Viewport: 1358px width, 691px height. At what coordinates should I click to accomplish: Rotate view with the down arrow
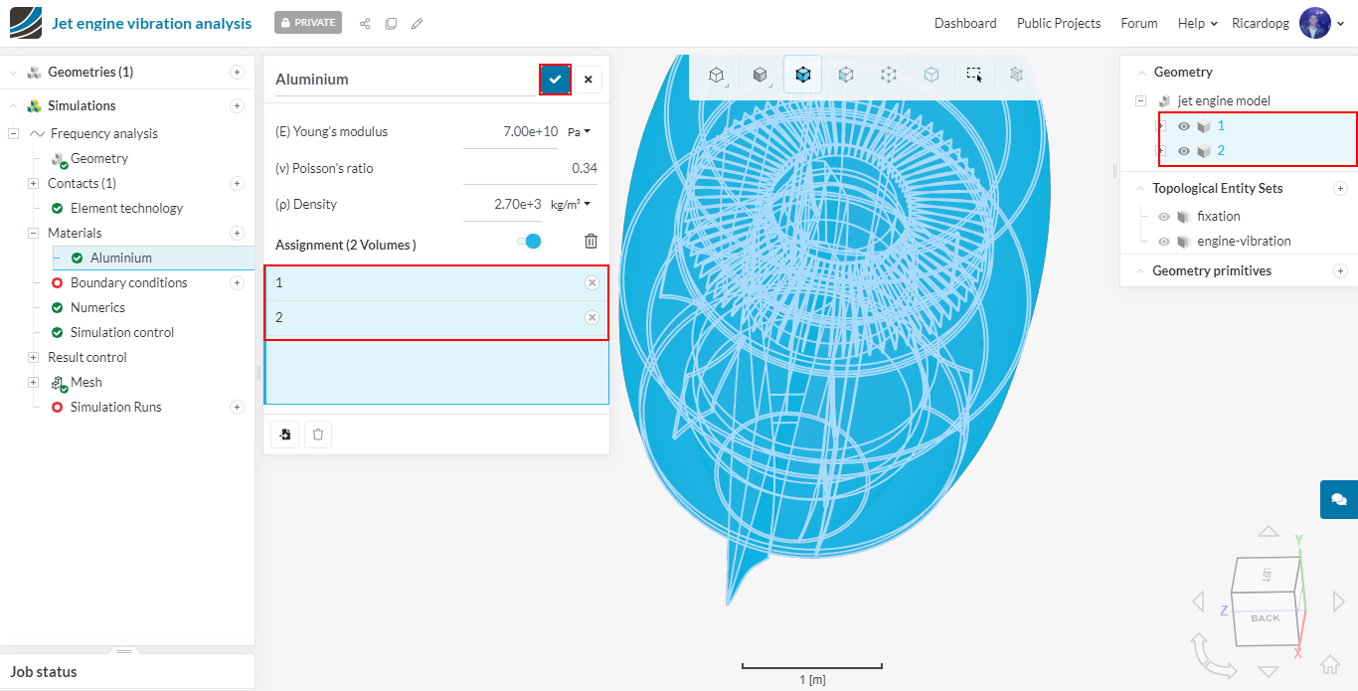1268,671
